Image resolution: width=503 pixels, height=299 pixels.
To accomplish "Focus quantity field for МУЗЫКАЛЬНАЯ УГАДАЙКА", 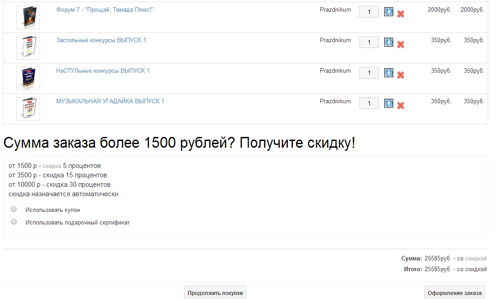I will pos(369,103).
